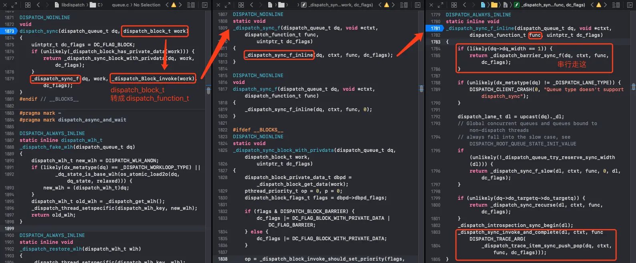Click highlighted line number 1873 in left gutter

10,31
